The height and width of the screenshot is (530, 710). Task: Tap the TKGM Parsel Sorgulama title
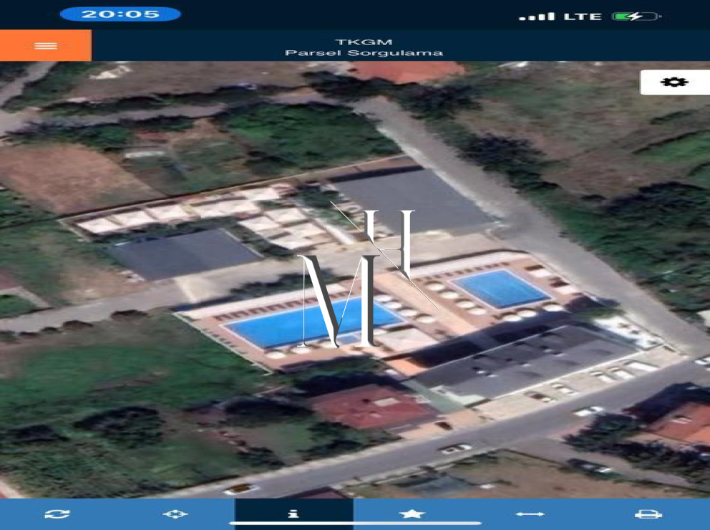pos(364,47)
